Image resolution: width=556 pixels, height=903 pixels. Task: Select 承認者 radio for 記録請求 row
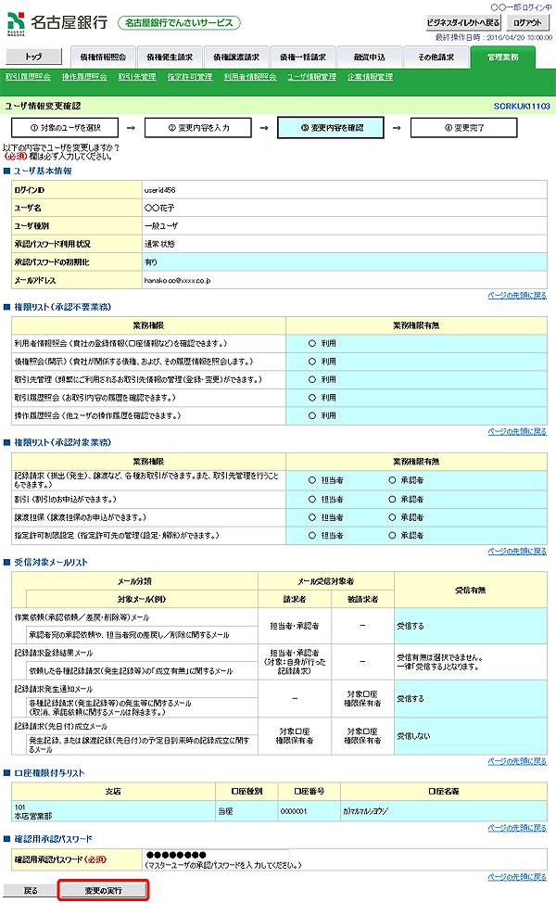pos(392,479)
